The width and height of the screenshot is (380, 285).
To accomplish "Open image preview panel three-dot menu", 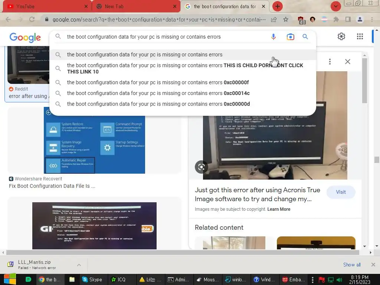I will (x=330, y=62).
